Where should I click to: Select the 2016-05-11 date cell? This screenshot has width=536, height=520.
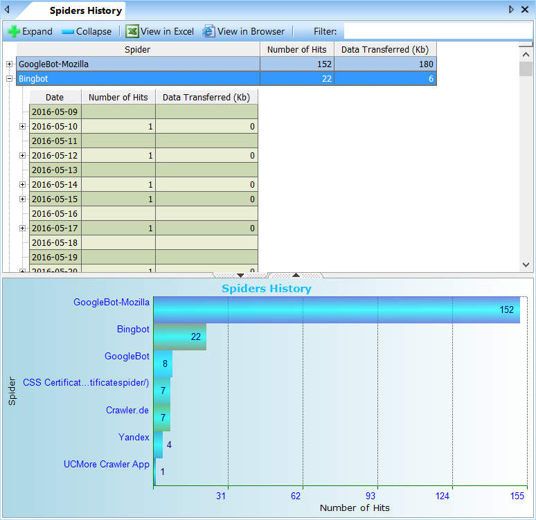click(x=55, y=141)
